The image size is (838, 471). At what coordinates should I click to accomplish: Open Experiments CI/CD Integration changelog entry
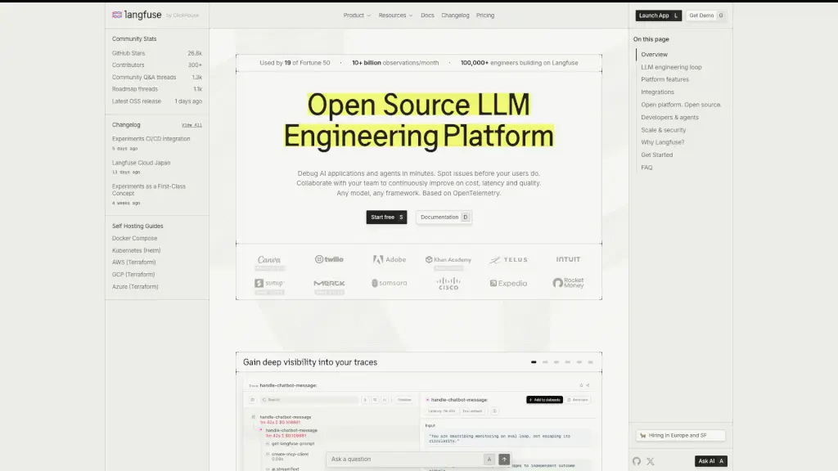pyautogui.click(x=151, y=139)
